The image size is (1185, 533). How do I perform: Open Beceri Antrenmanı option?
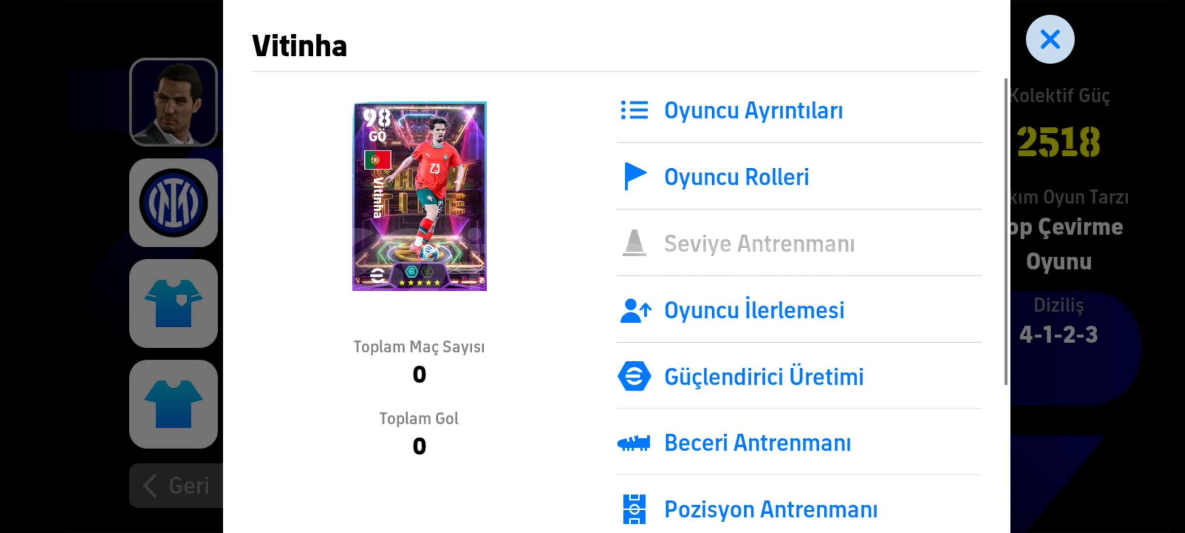point(799,442)
